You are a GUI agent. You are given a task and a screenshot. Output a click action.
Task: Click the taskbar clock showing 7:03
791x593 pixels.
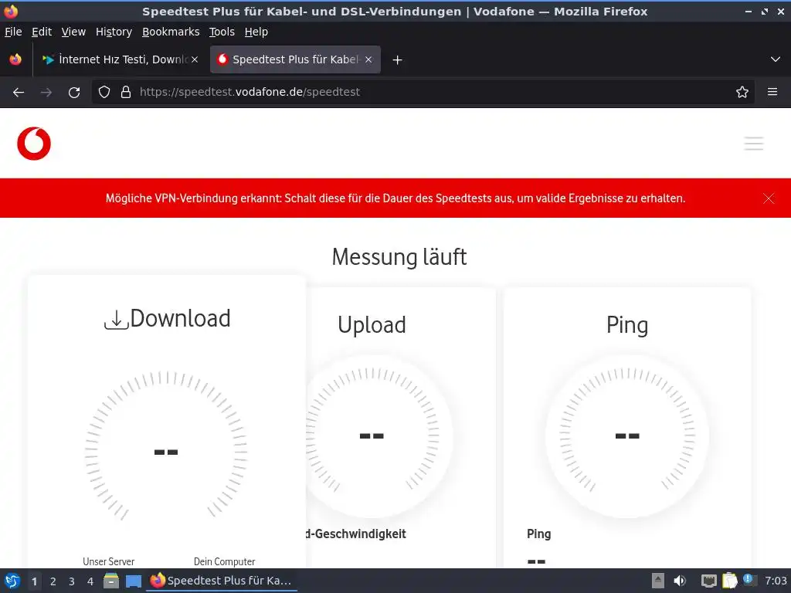(776, 581)
